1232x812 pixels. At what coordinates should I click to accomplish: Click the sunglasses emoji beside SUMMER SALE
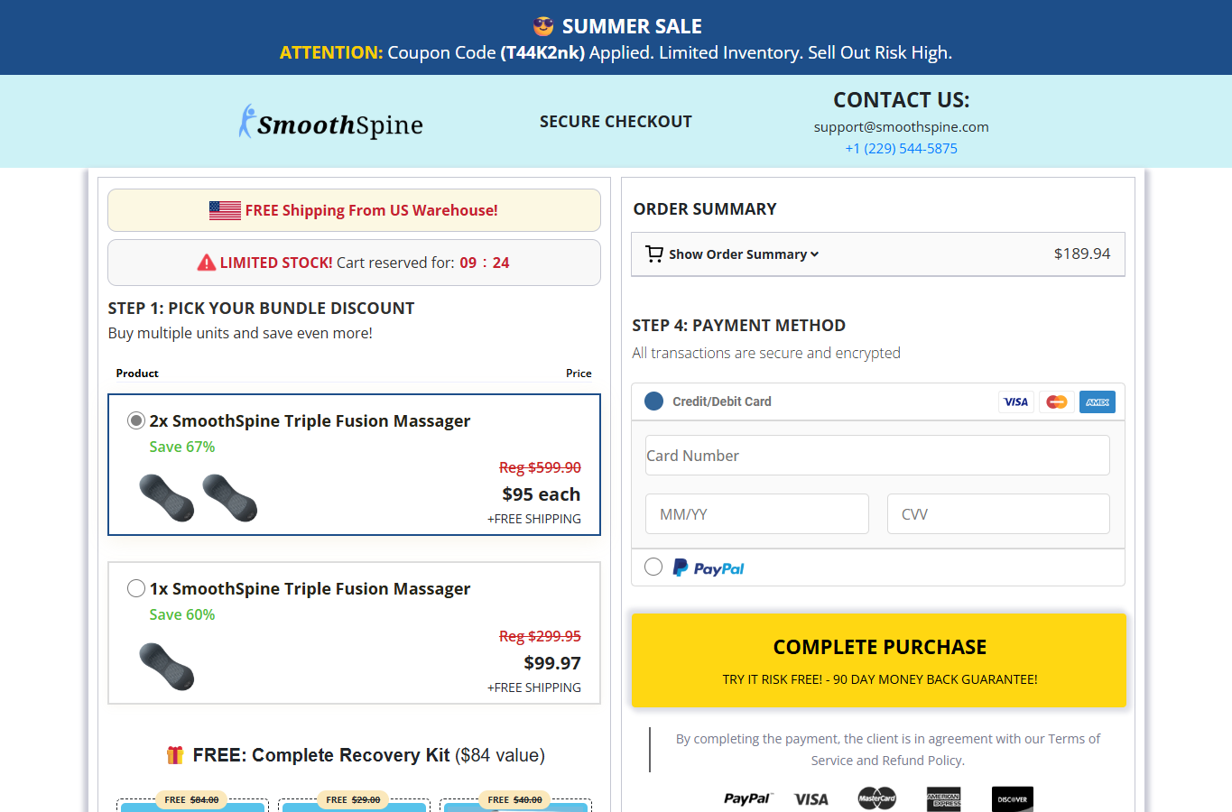point(543,26)
